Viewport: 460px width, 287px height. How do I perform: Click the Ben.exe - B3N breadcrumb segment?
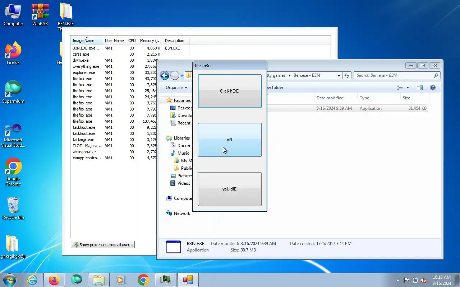(x=307, y=75)
